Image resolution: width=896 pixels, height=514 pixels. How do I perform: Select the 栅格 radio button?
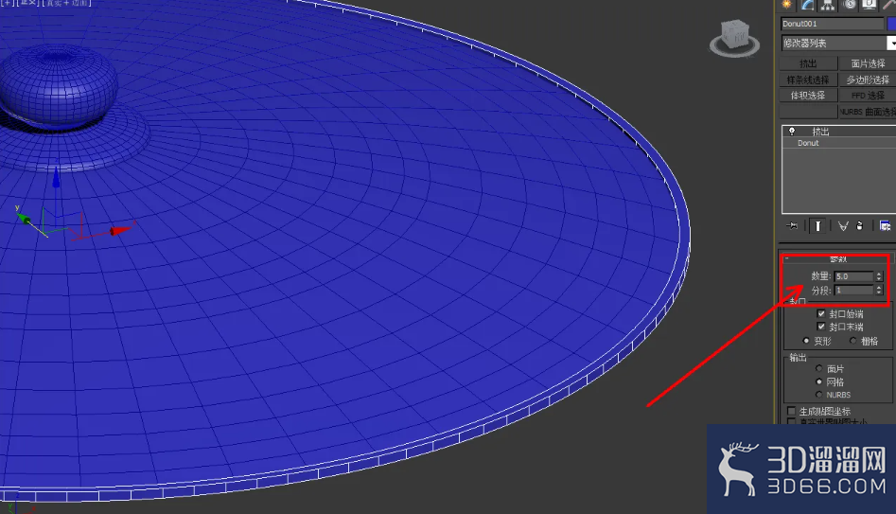pos(853,341)
